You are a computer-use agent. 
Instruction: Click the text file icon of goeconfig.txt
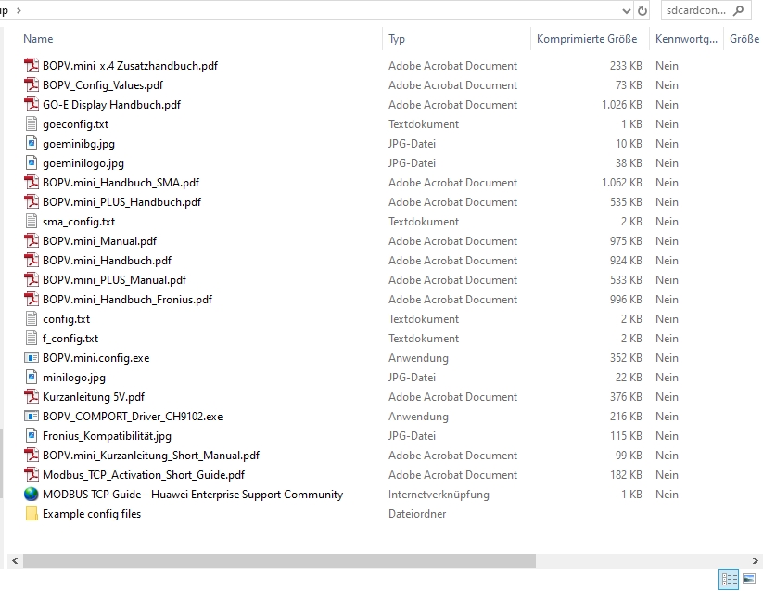pos(32,124)
